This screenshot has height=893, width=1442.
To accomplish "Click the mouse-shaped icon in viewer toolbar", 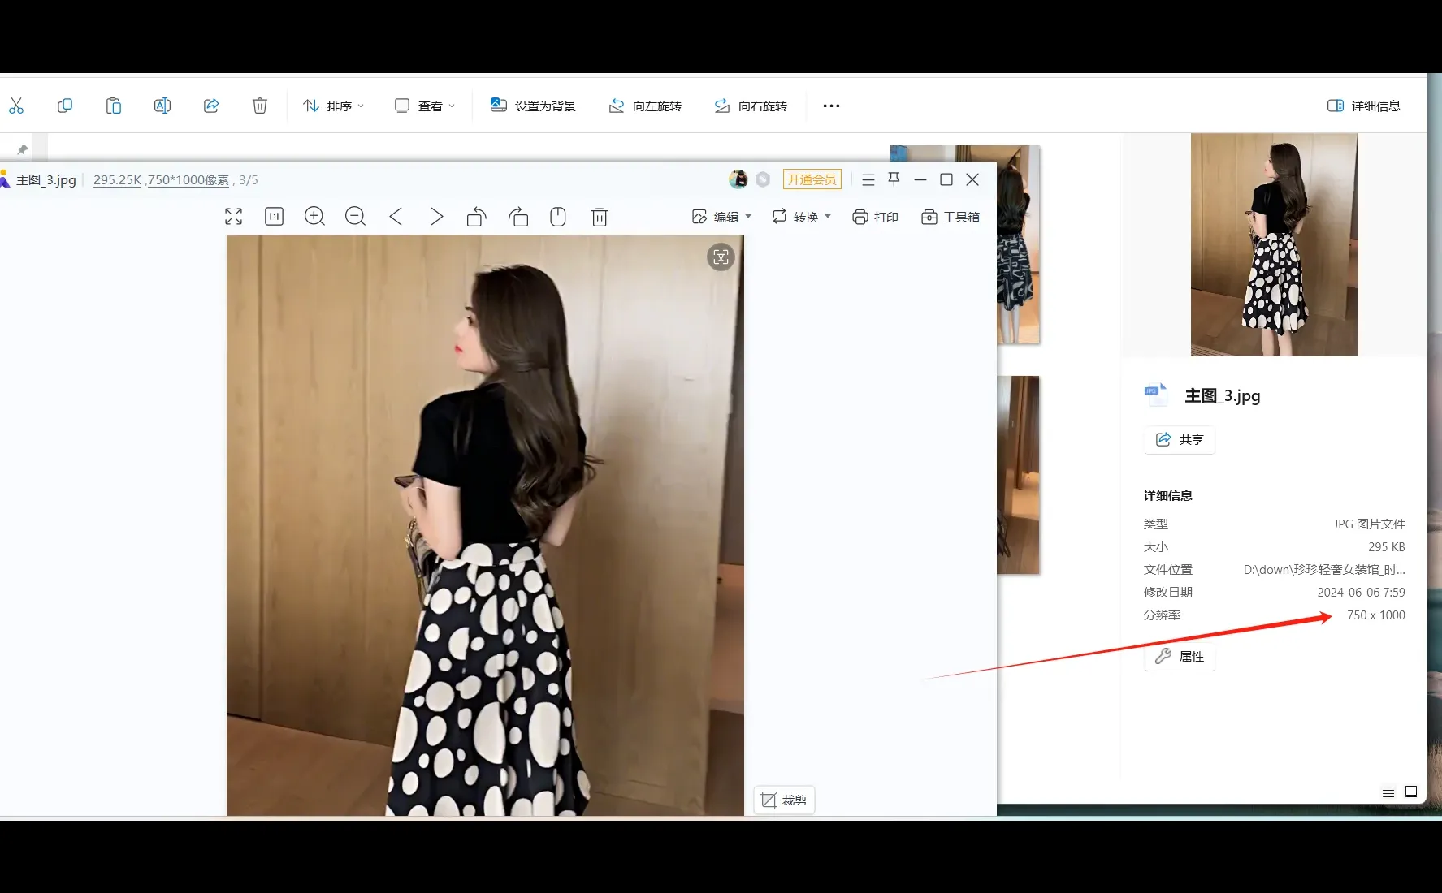I will [x=558, y=217].
